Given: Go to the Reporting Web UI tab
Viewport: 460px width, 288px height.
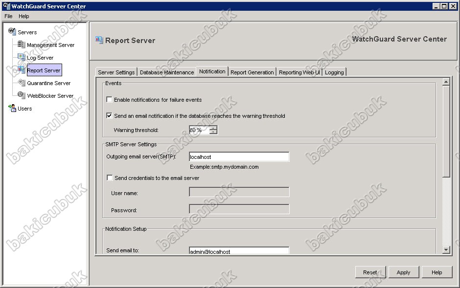Looking at the screenshot, I should (299, 72).
